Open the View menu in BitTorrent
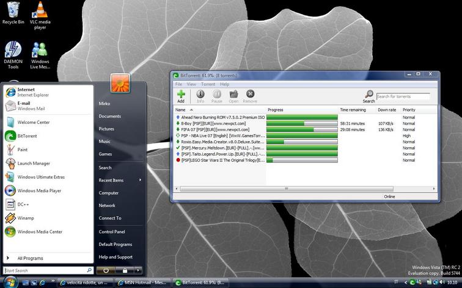 pyautogui.click(x=191, y=84)
